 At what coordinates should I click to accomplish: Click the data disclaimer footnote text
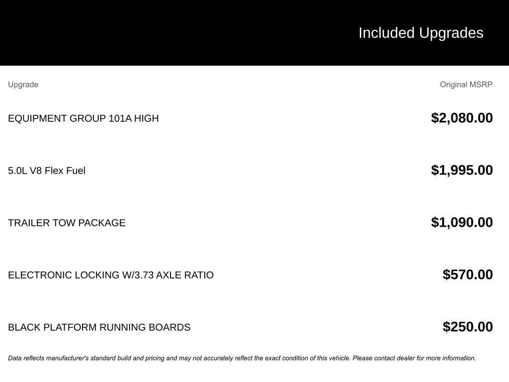tap(242, 358)
